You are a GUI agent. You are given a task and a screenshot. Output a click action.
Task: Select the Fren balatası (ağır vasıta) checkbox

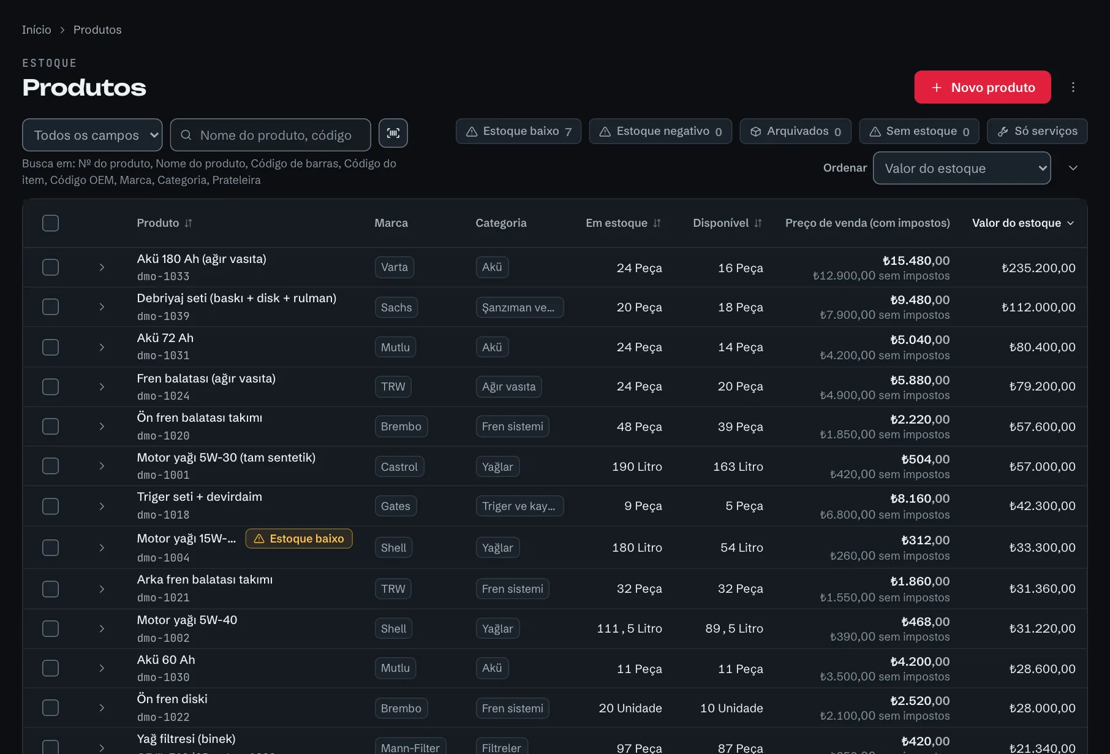(x=50, y=387)
